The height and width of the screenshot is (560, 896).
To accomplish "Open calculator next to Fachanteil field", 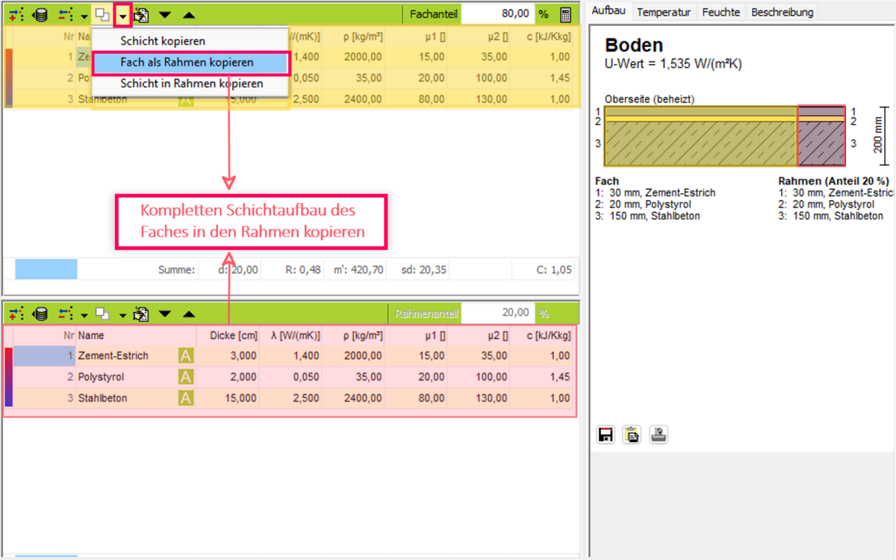I will [566, 14].
